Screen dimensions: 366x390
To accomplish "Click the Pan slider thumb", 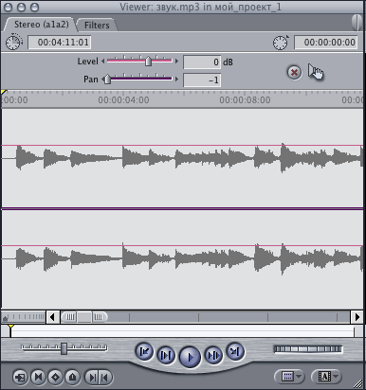I will pos(107,79).
